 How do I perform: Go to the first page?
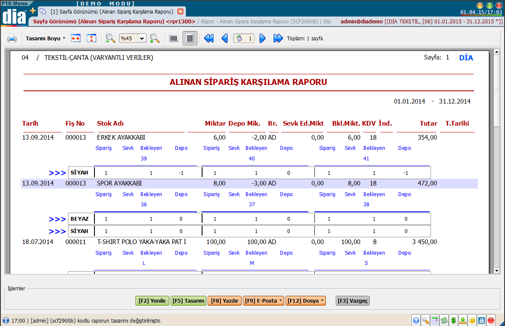coord(209,38)
